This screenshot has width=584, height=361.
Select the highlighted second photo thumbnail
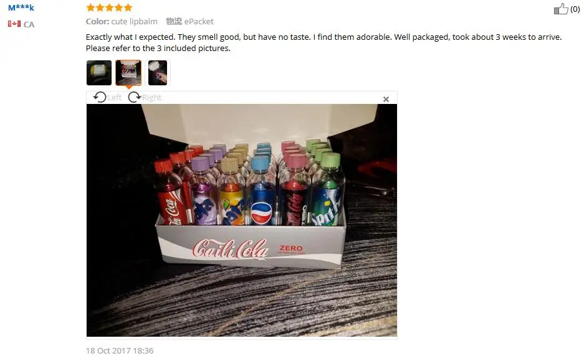[x=128, y=73]
